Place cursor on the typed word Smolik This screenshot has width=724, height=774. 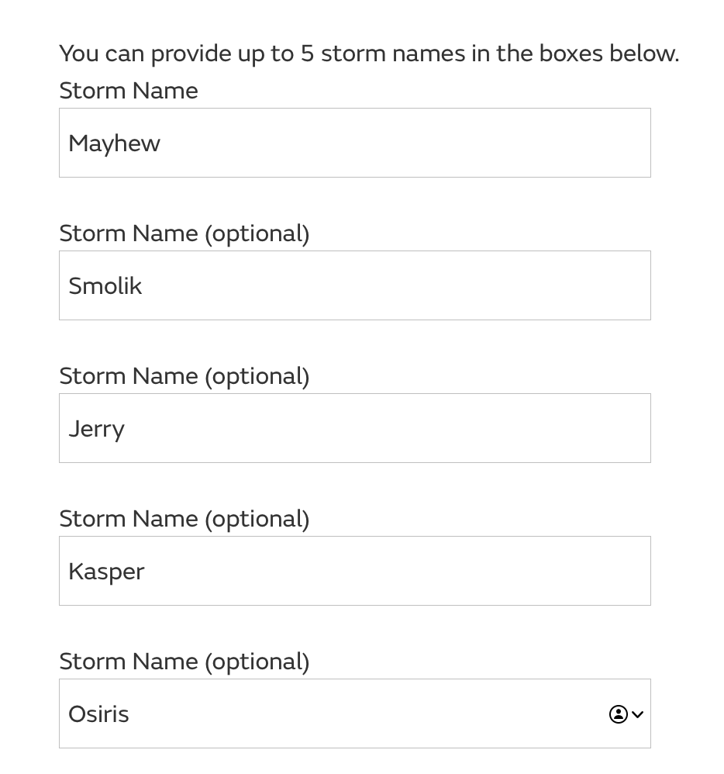tap(105, 286)
